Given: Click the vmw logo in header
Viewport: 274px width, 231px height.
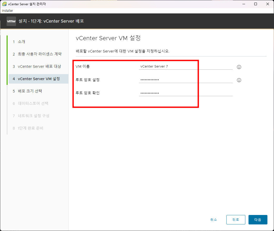Looking at the screenshot, I should coord(11,21).
